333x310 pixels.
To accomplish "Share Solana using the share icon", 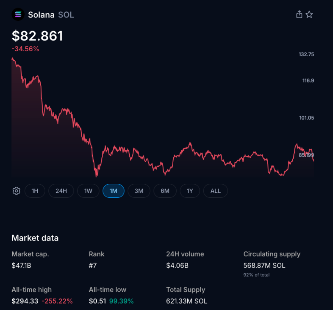I will tap(299, 14).
